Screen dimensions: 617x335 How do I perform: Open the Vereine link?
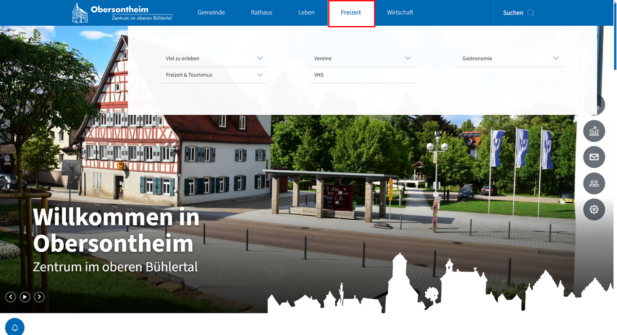click(x=323, y=59)
